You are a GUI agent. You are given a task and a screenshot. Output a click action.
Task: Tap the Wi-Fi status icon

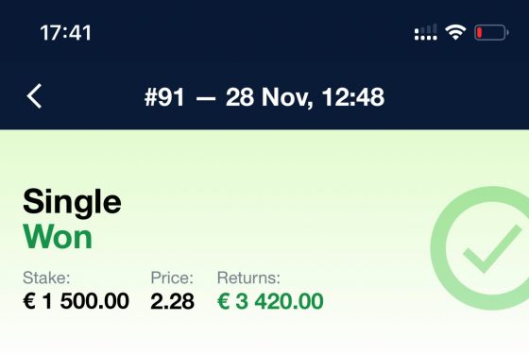tap(455, 32)
